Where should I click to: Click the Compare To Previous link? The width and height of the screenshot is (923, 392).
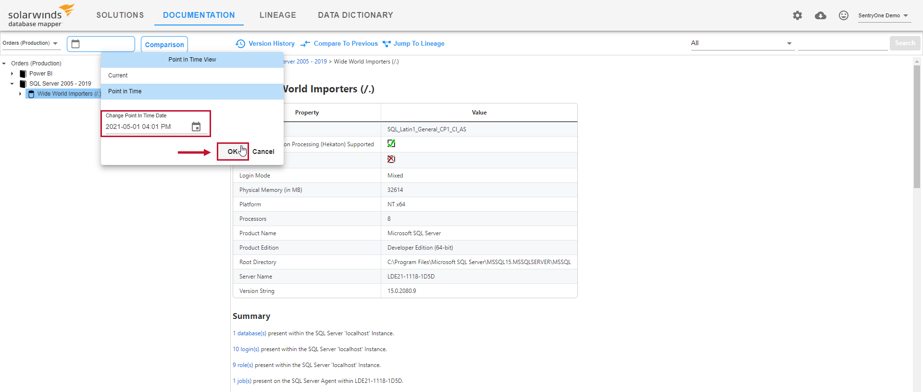click(346, 44)
